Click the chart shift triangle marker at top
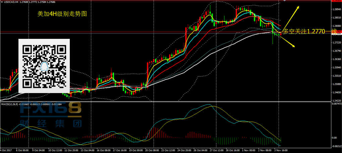 tap(285, 1)
